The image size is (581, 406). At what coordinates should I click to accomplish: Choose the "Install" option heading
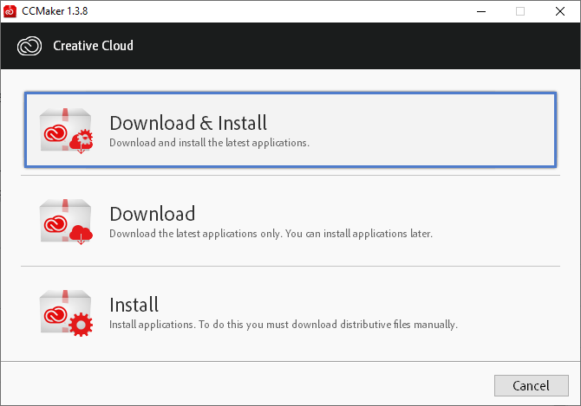(134, 305)
